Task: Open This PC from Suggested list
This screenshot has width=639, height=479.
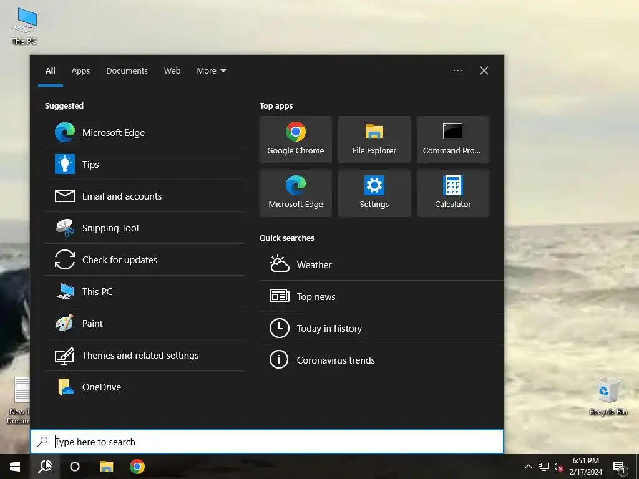Action: [x=145, y=291]
